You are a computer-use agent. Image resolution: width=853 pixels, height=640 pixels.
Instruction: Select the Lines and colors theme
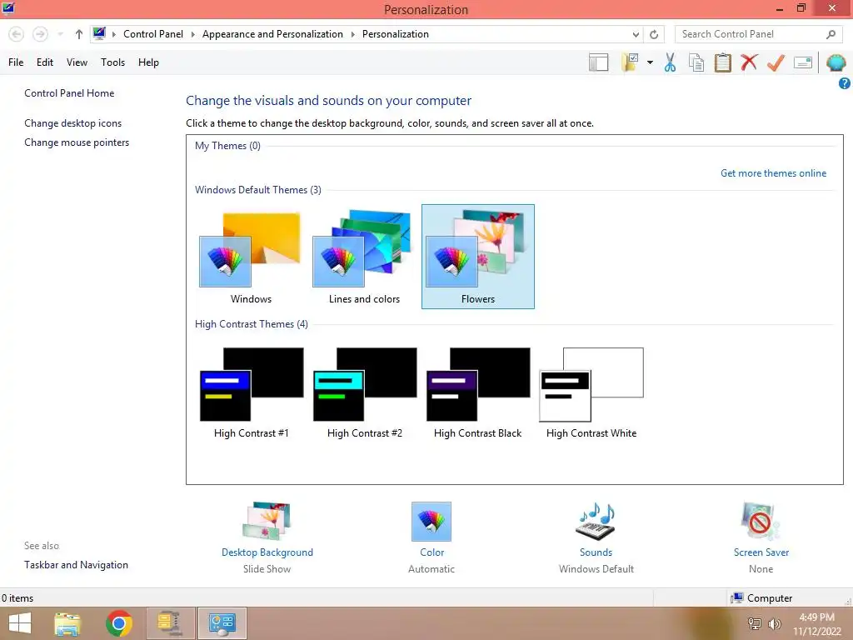364,257
